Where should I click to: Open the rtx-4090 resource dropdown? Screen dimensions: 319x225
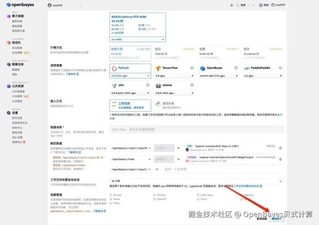138,40
